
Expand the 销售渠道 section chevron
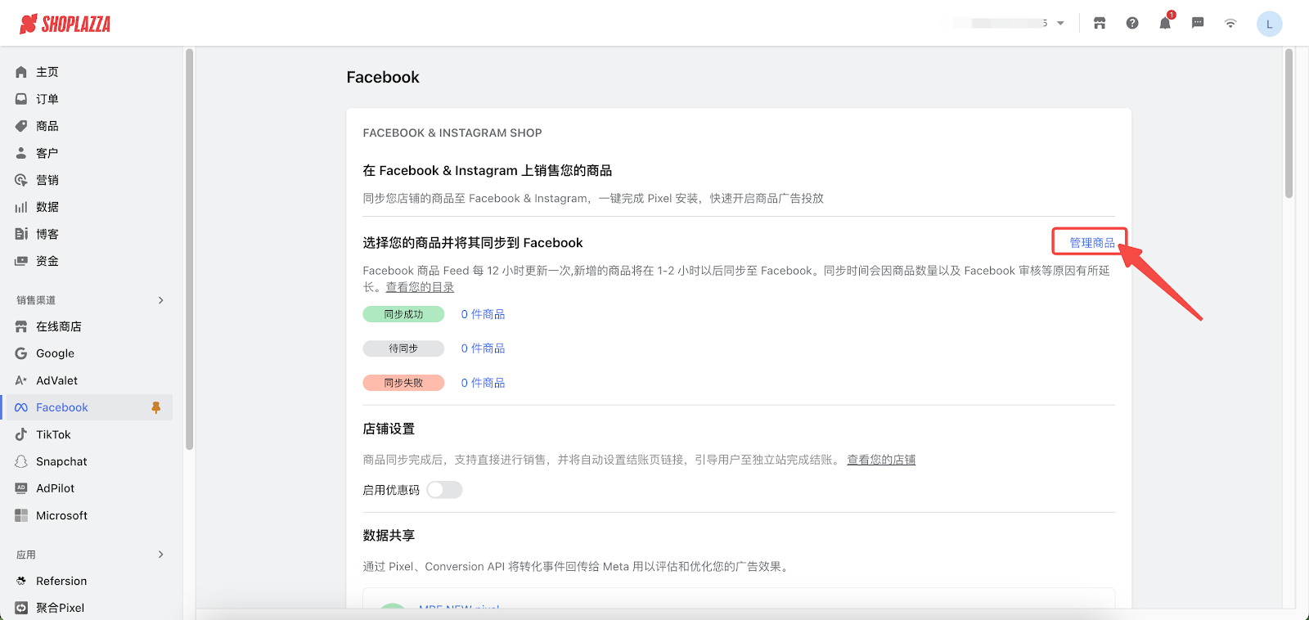coord(160,300)
